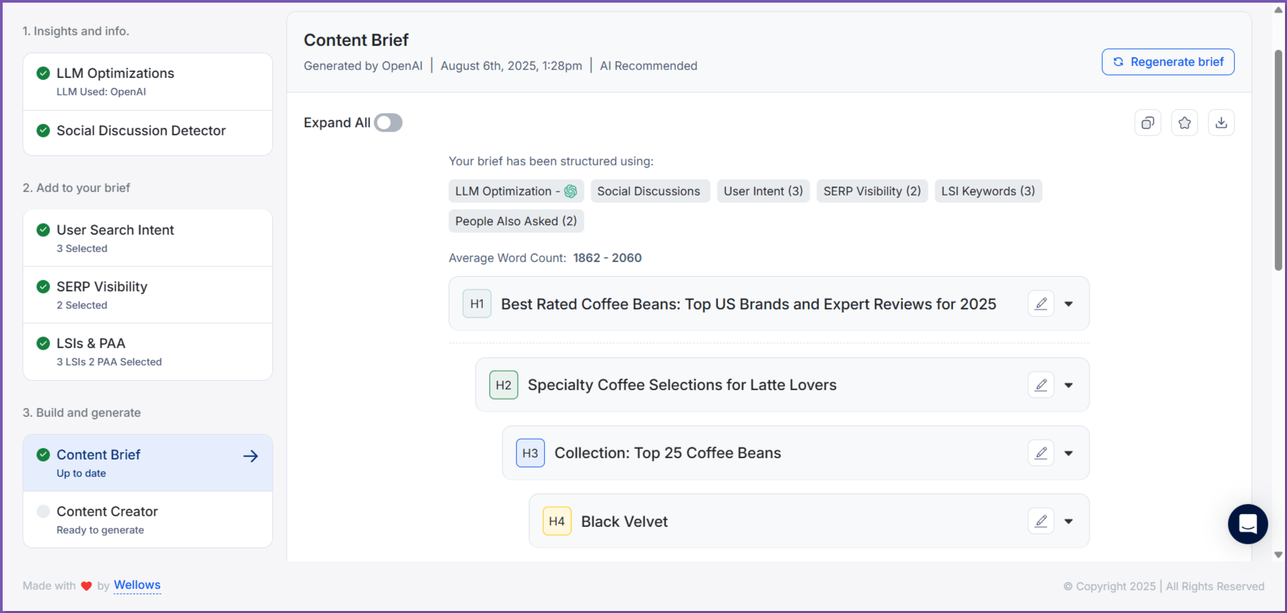Click the LSI Keywords (3) tag
1287x613 pixels.
coord(988,191)
